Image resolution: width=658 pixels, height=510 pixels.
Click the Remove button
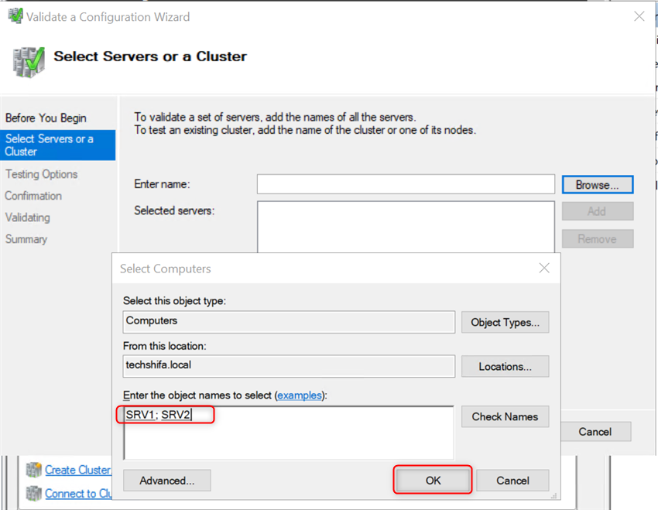click(x=597, y=238)
